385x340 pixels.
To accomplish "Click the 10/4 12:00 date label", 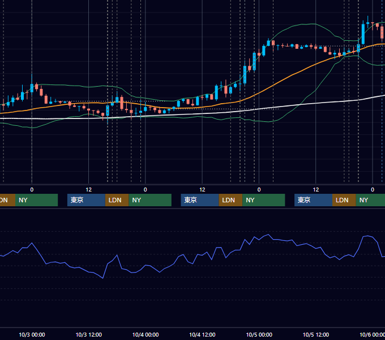I will 202,334.
